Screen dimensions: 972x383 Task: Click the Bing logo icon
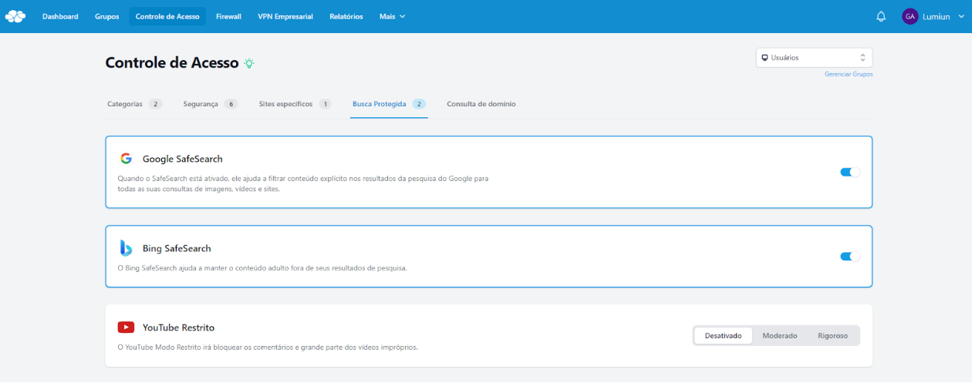pos(126,248)
